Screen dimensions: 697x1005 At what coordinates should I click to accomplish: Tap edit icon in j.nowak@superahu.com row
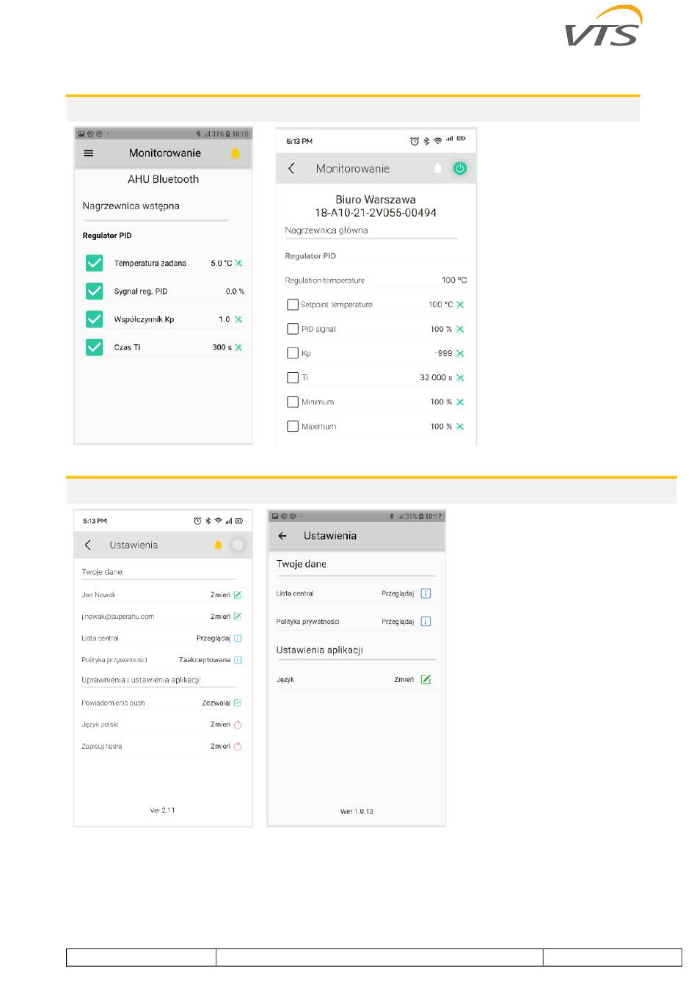[x=238, y=617]
